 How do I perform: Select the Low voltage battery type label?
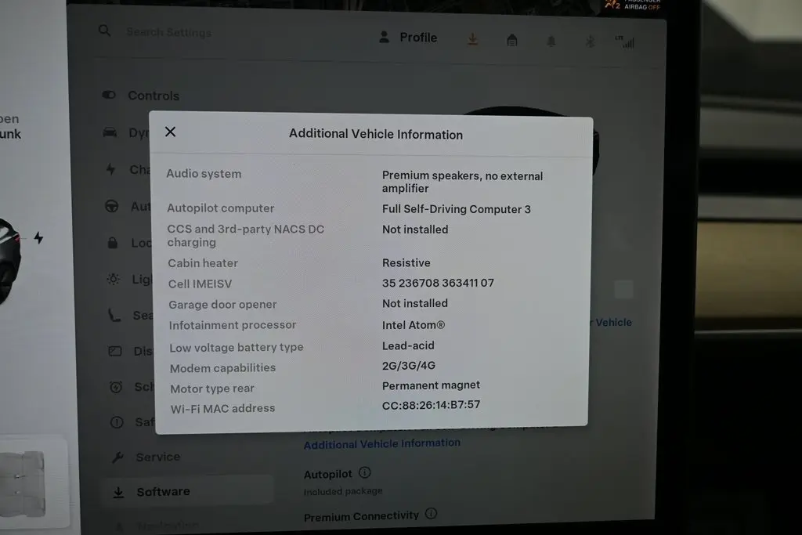[237, 348]
